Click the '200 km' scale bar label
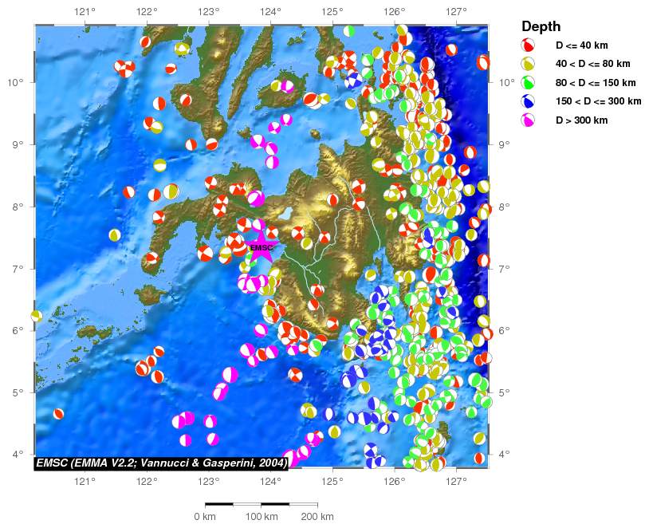Screen dimensions: 649x528 pos(317,517)
